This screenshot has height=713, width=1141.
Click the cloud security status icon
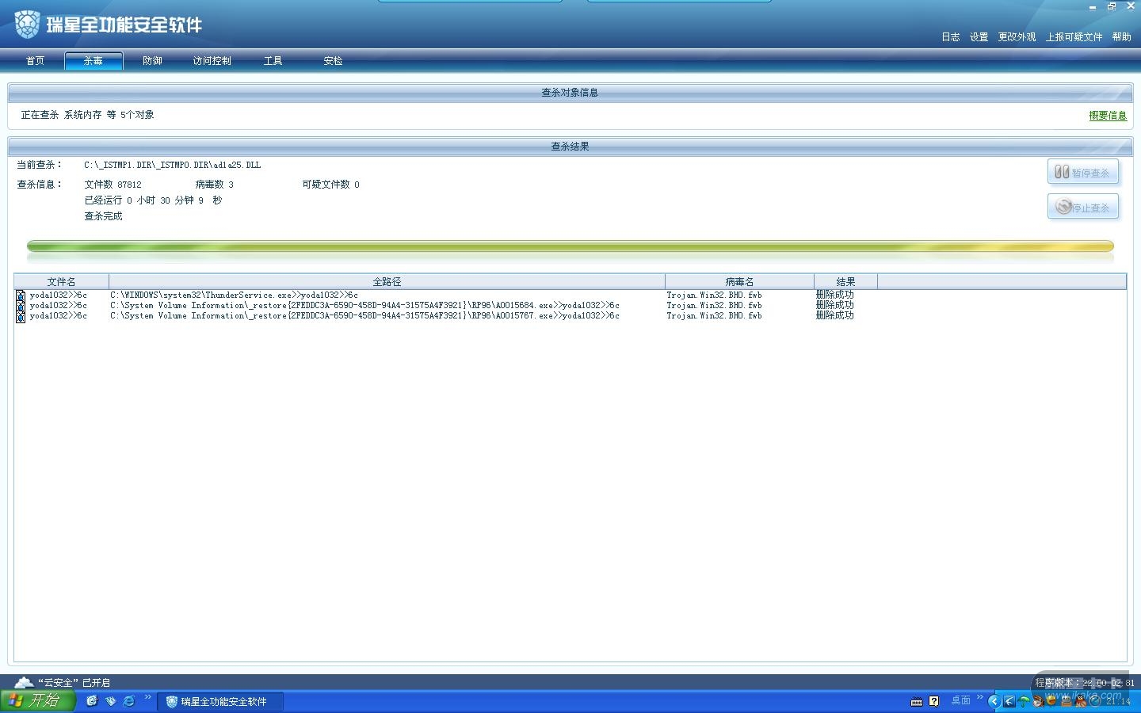pos(24,682)
